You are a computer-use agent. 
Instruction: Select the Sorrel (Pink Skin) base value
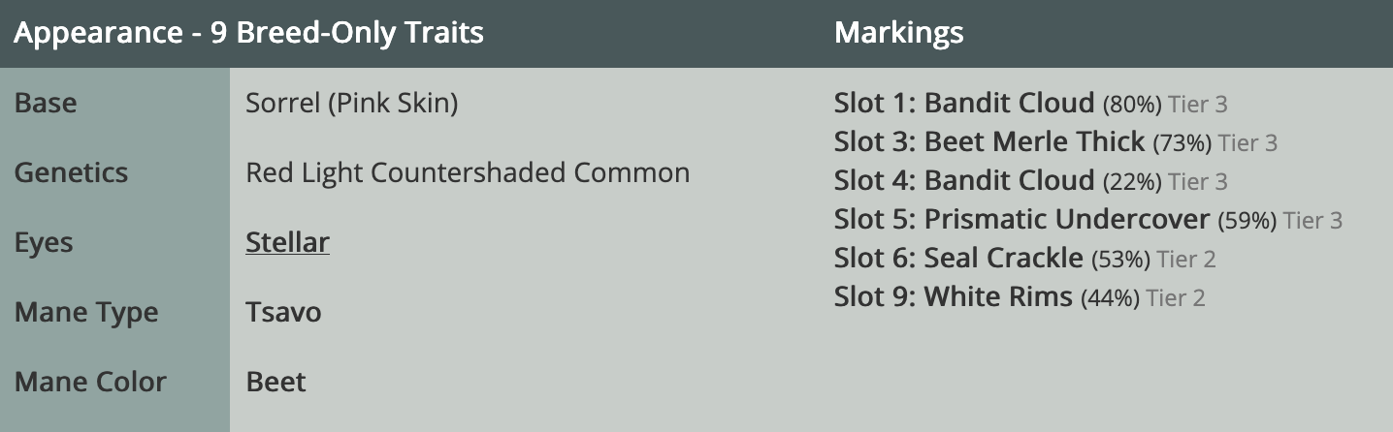352,103
